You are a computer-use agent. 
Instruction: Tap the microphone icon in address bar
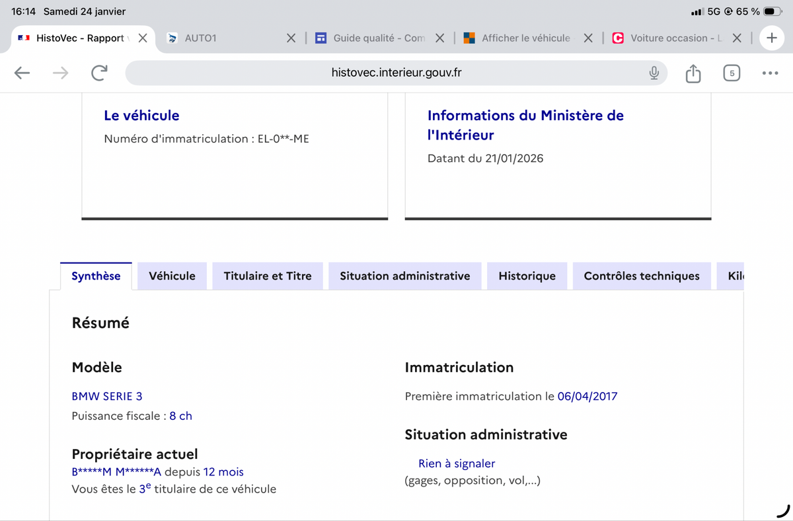[654, 73]
